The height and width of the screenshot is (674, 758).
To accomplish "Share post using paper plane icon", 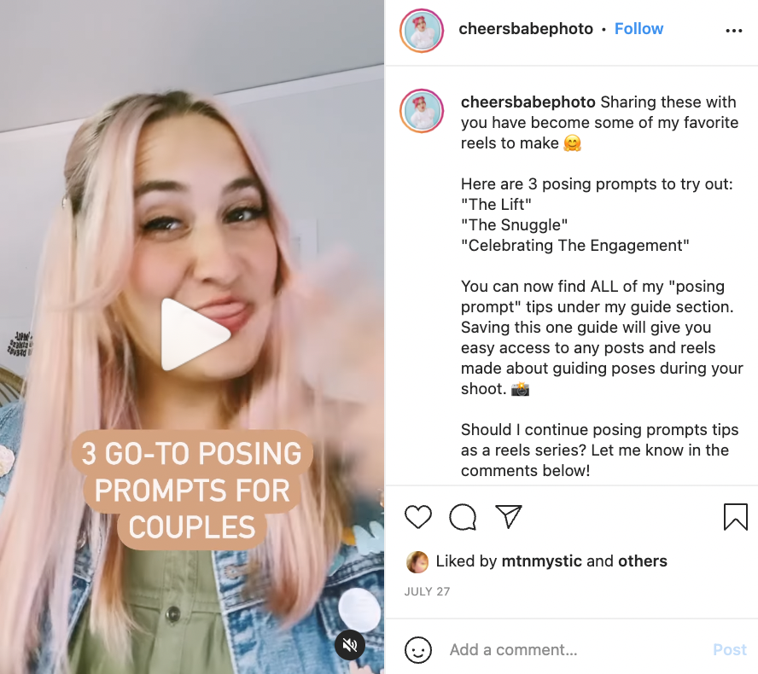I will tap(509, 516).
